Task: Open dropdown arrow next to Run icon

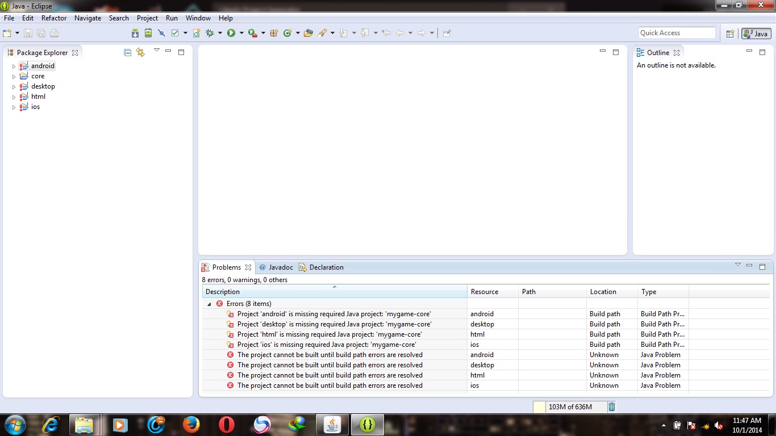Action: click(241, 33)
